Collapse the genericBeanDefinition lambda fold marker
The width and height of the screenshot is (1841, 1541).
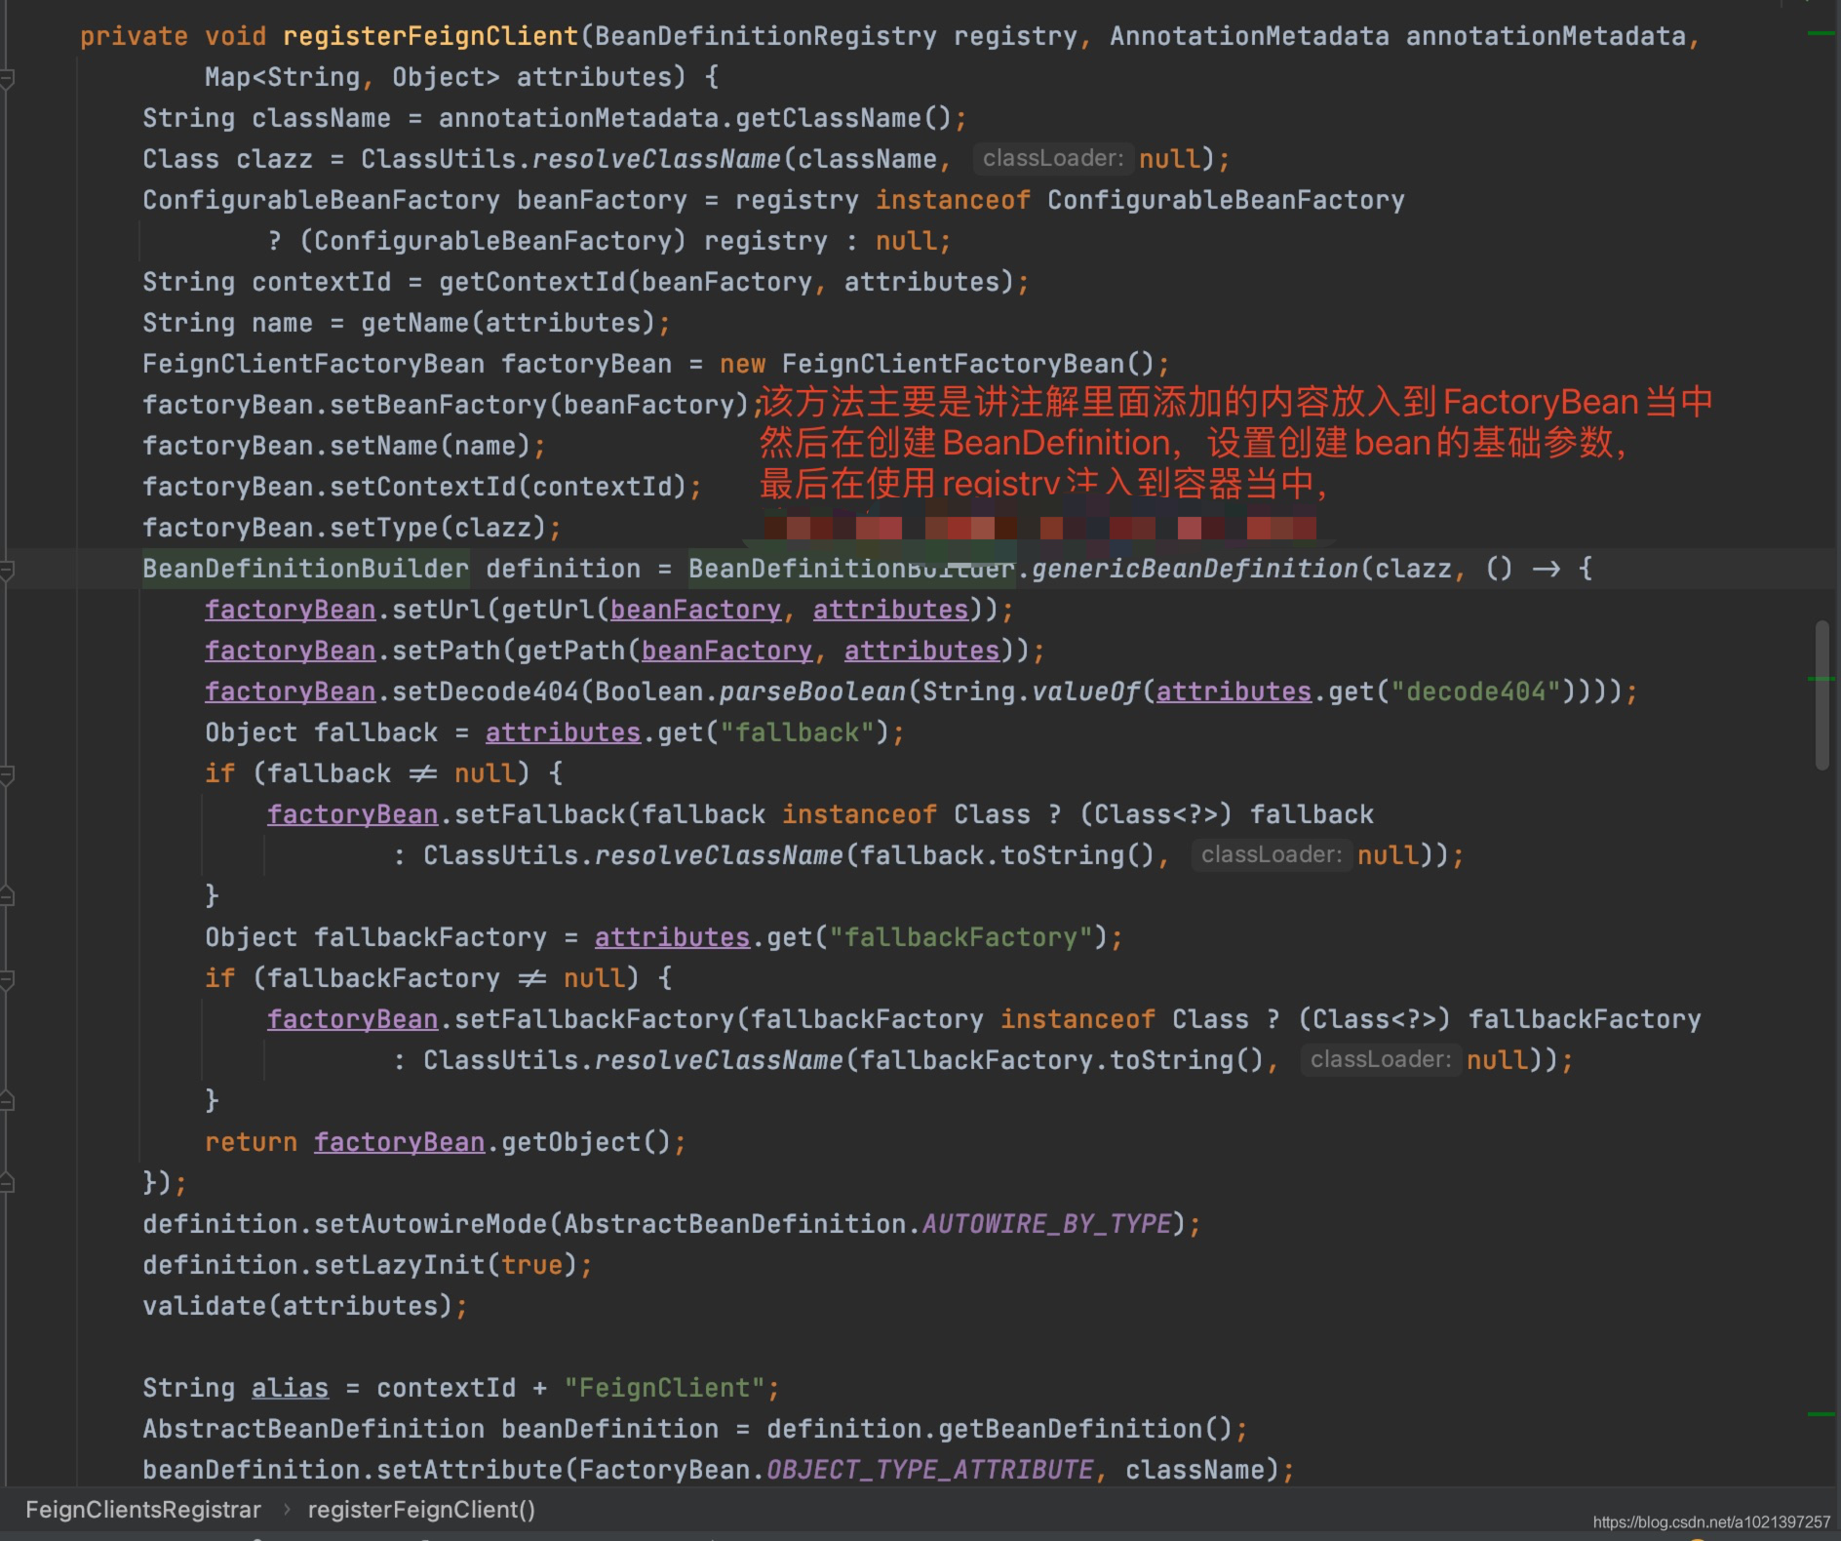coord(7,569)
